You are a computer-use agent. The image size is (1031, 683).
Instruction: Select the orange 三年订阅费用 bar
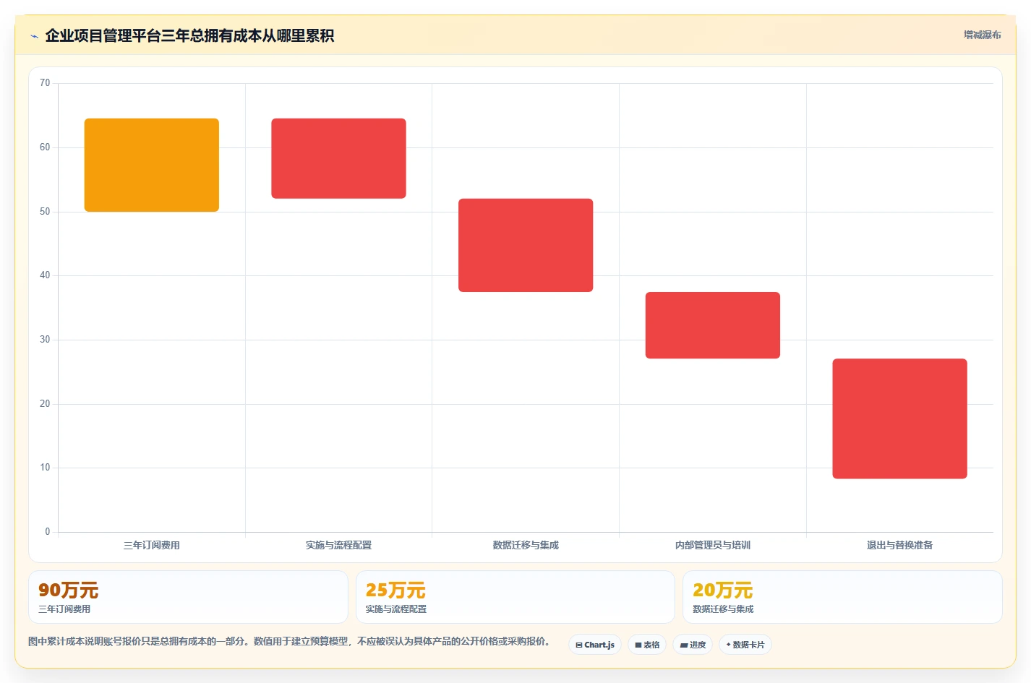pos(152,165)
